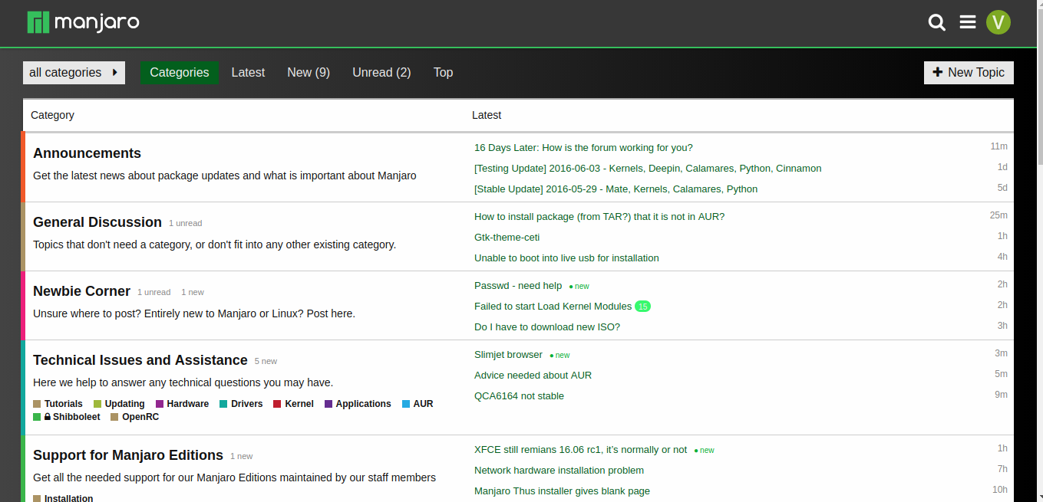This screenshot has width=1043, height=502.
Task: Open the hamburger menu icon
Action: (968, 22)
